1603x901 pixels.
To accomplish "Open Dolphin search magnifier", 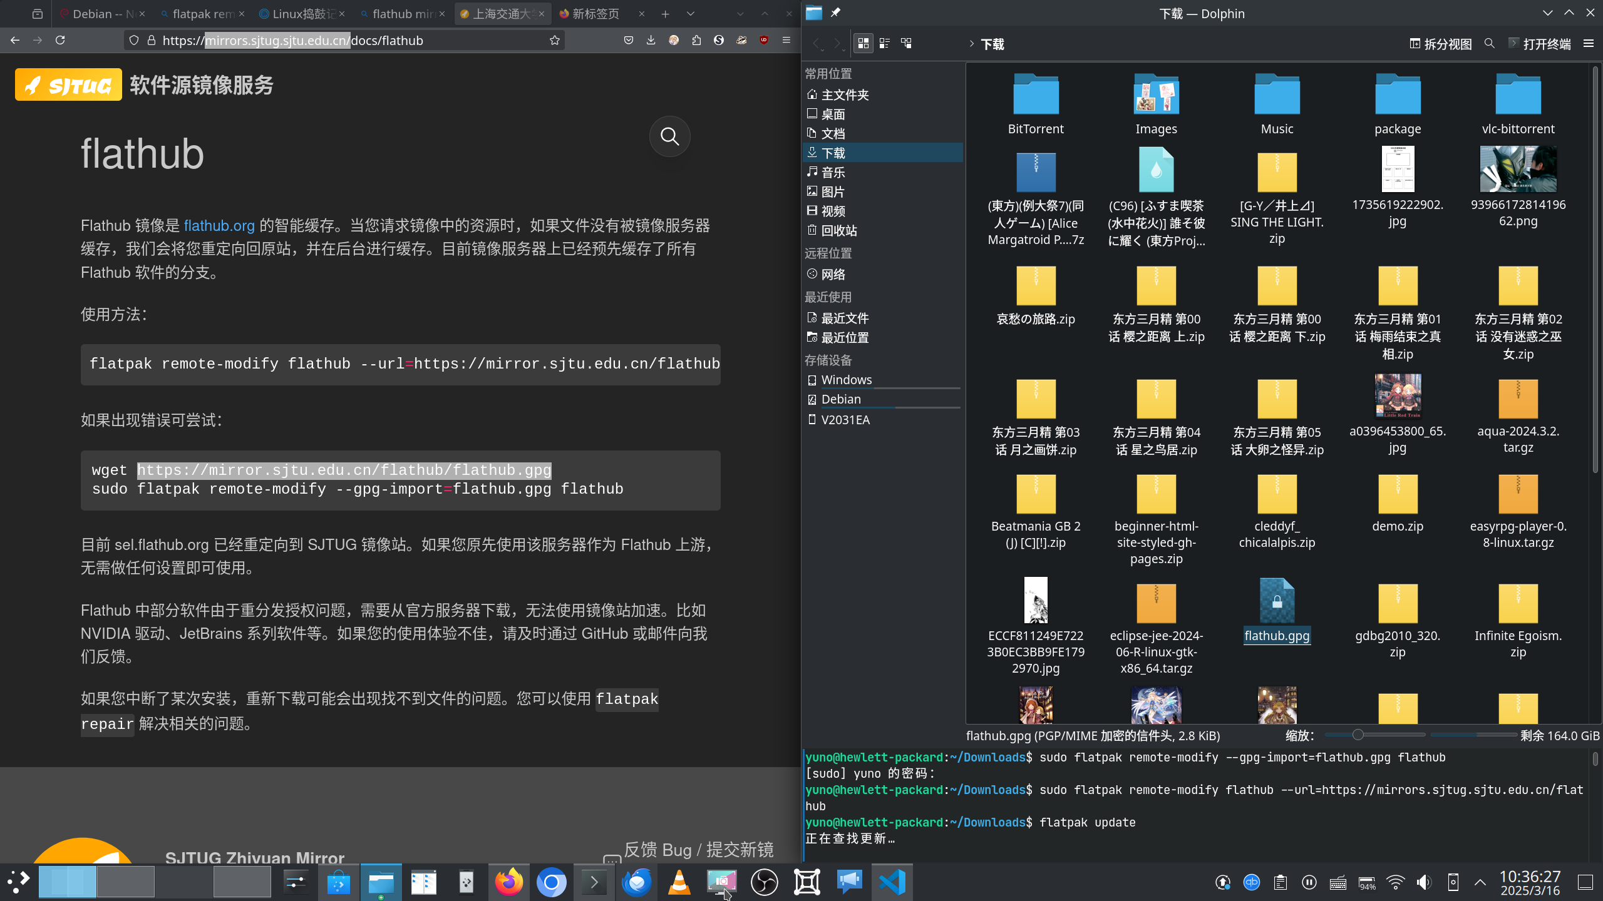I will (x=1490, y=43).
